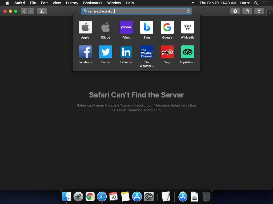This screenshot has width=273, height=204.
Task: Open the Dartz user menu
Action: point(245,3)
